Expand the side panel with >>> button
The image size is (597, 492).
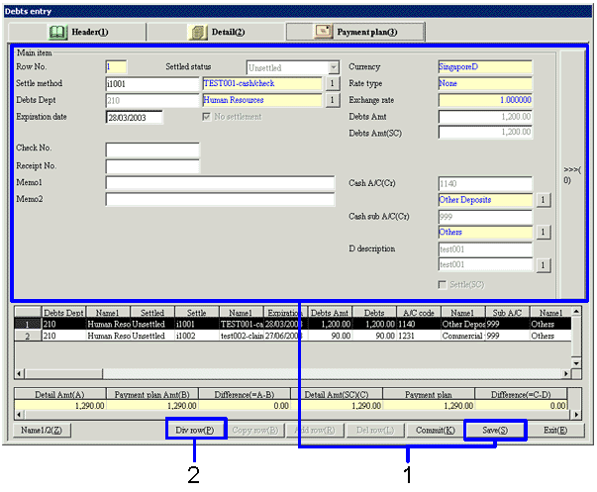click(x=572, y=173)
